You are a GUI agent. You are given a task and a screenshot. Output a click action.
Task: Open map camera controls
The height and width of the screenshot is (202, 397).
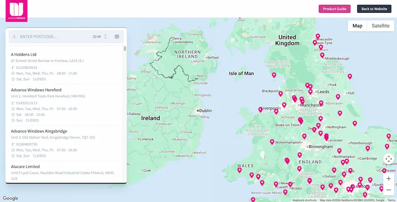click(389, 159)
